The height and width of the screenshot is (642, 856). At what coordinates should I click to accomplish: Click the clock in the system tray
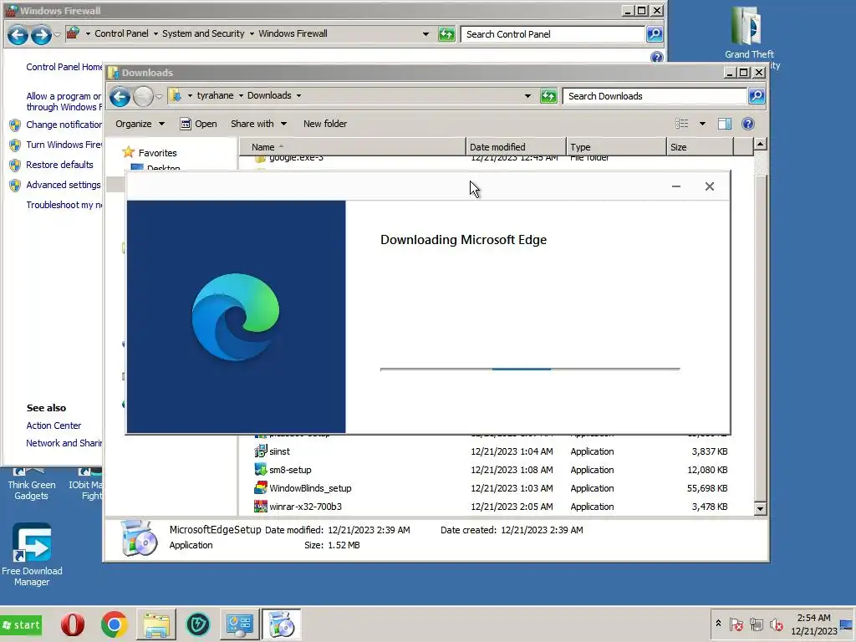[814, 624]
